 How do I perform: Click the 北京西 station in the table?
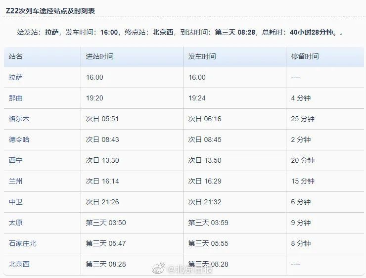[x=19, y=264]
